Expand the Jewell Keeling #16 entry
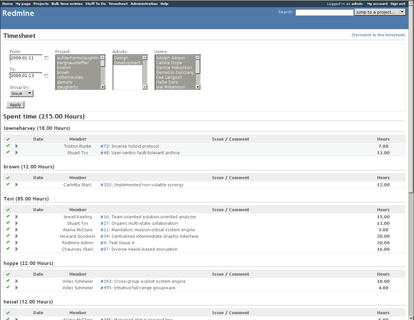 pos(16,216)
